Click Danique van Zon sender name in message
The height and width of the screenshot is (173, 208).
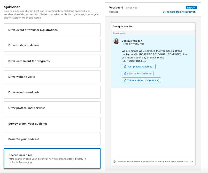pyautogui.click(x=132, y=41)
